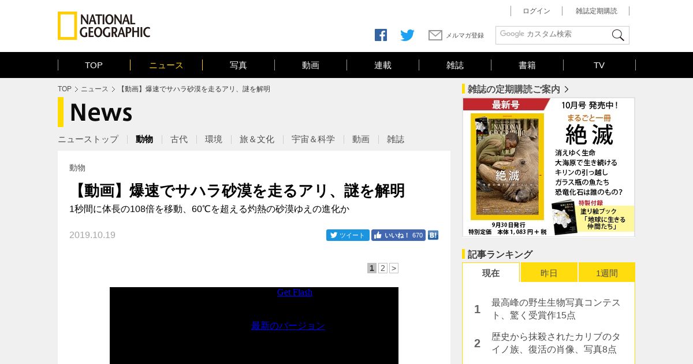693x364 pixels.
Task: Open the 最新号 magazine cover banner
Action: coord(549,167)
